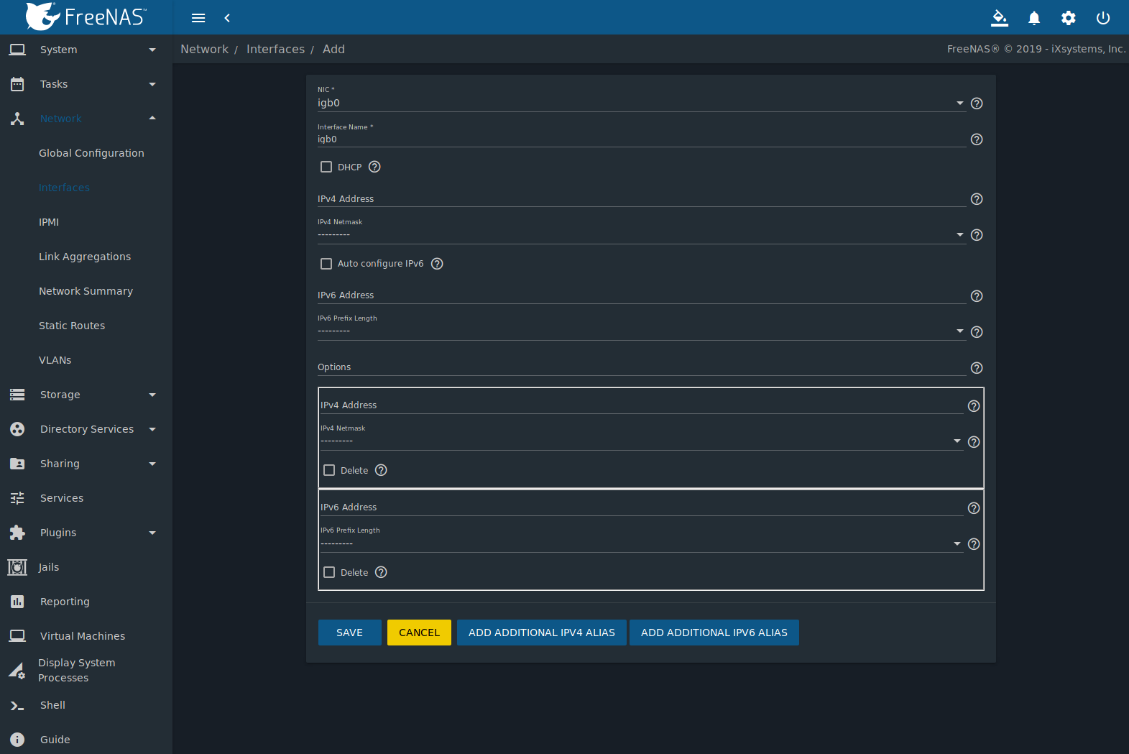
Task: Click the power icon
Action: (1103, 18)
